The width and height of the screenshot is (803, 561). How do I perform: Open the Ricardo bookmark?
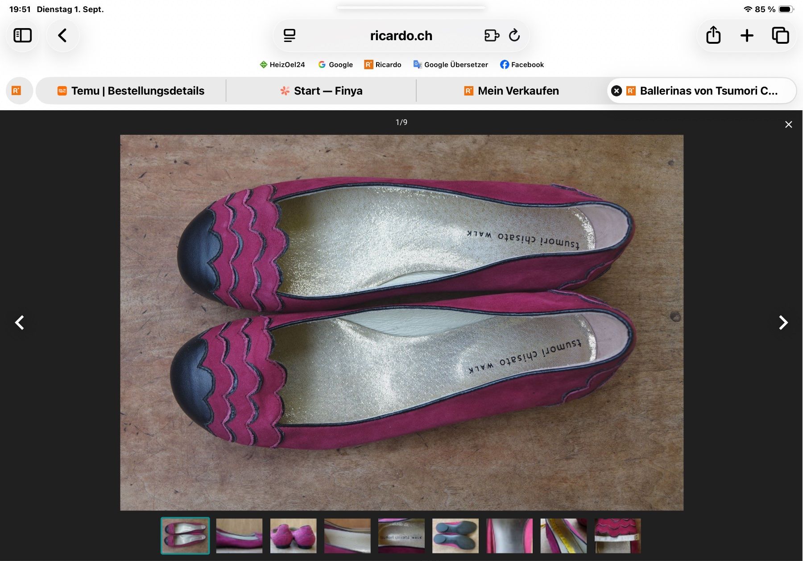(383, 65)
